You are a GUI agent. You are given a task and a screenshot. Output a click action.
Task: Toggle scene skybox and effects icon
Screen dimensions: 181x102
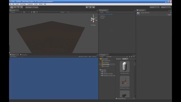pos(34,12)
